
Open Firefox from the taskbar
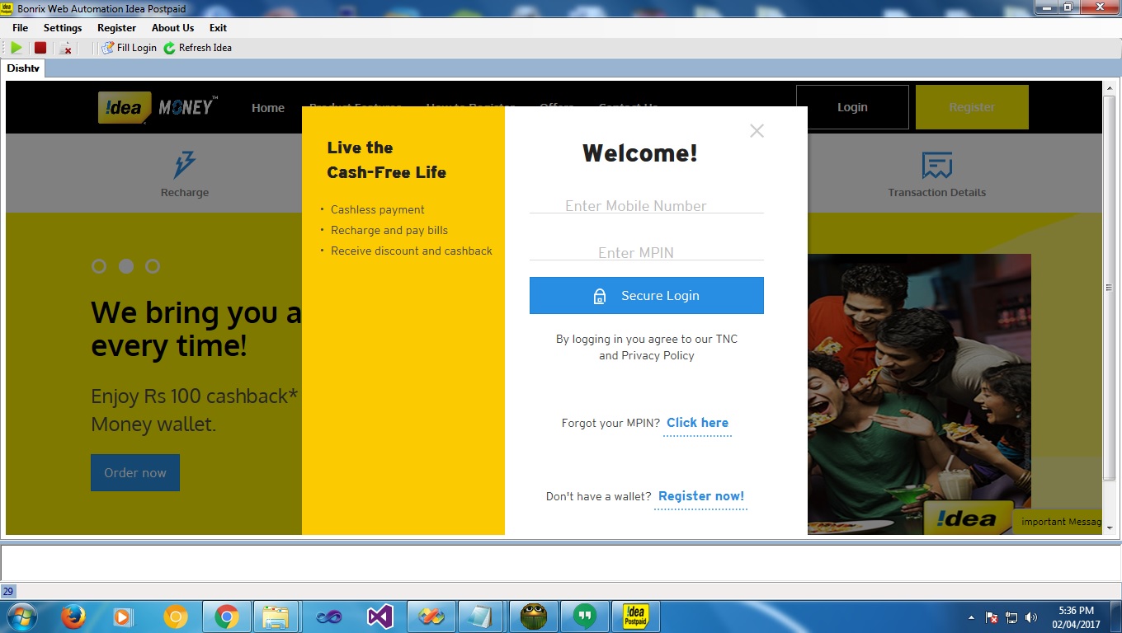click(73, 617)
